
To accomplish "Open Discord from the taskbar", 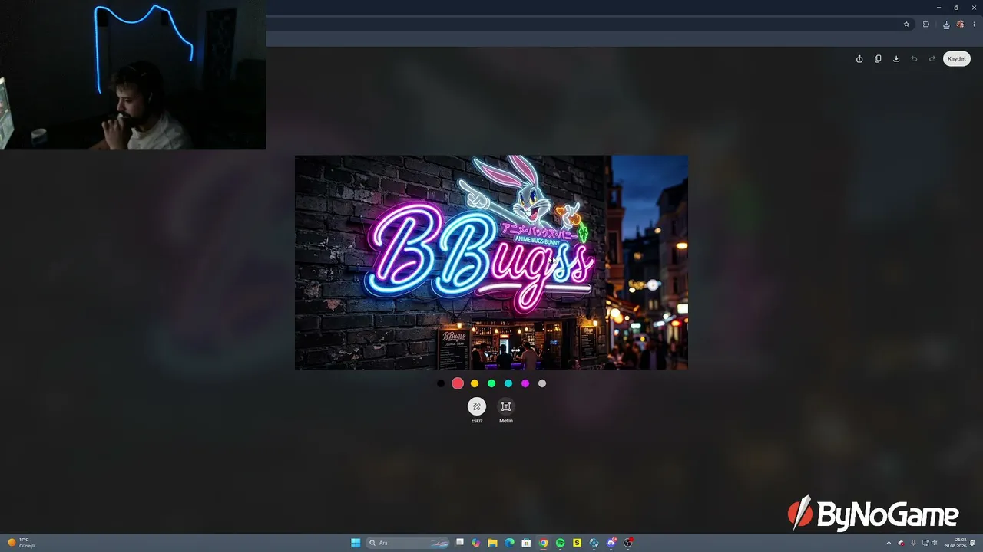I will [611, 543].
